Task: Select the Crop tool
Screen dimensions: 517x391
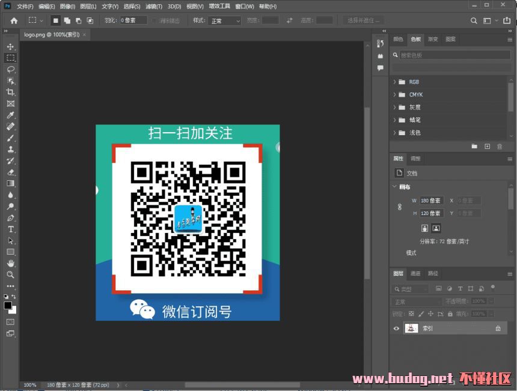Action: (11, 92)
